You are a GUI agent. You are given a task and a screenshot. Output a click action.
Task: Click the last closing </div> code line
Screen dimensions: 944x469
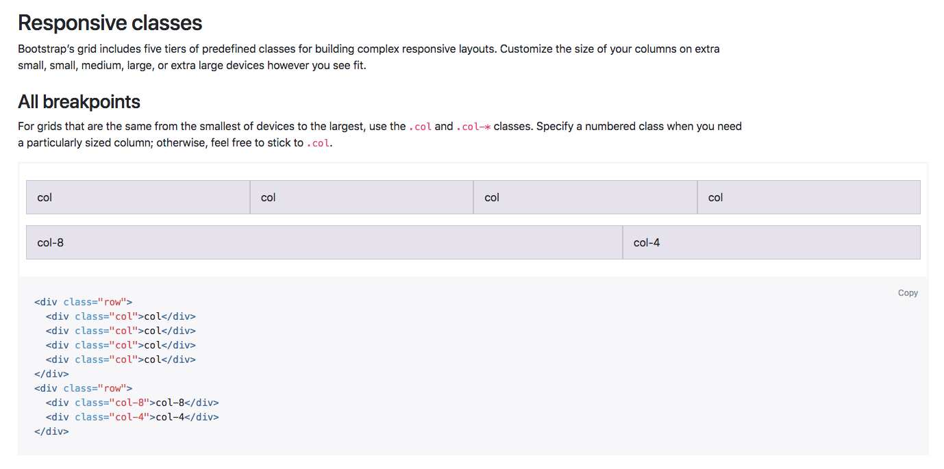point(51,431)
